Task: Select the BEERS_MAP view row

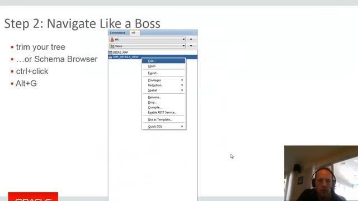Action: (153, 52)
